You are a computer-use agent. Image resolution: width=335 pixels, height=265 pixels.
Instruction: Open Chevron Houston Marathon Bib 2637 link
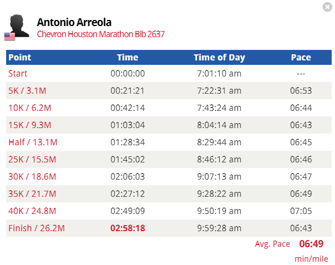tap(101, 34)
